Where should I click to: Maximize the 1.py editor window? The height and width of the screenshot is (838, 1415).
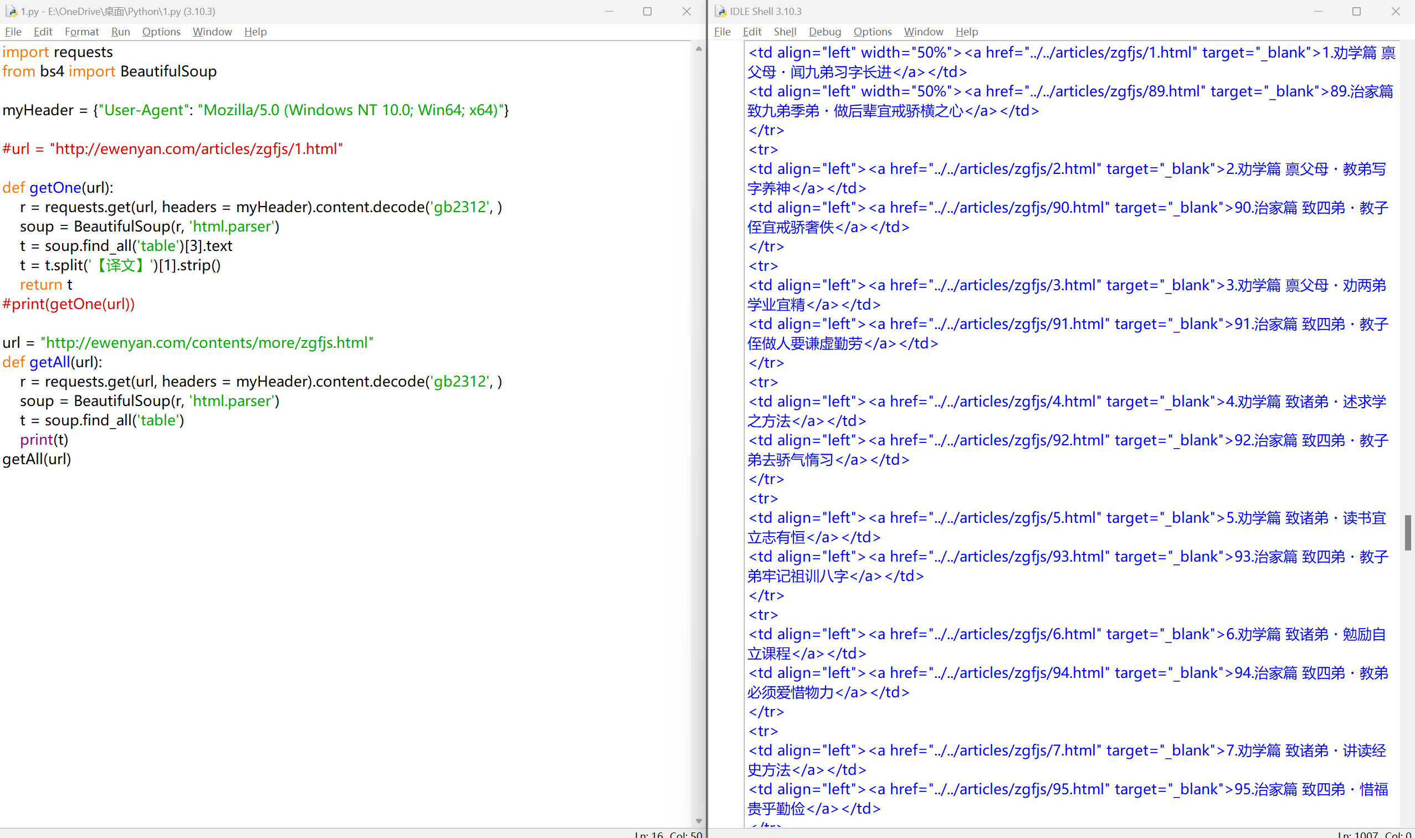pos(647,11)
